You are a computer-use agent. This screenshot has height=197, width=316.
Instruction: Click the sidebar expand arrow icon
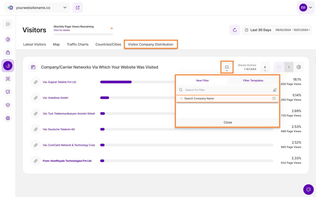pyautogui.click(x=8, y=24)
